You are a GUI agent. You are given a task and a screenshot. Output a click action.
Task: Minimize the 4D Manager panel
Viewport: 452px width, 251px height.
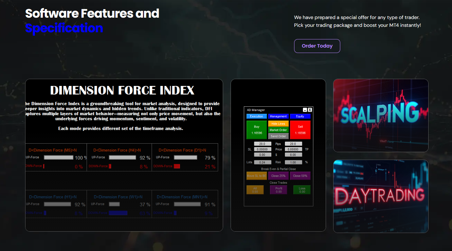[x=305, y=110]
